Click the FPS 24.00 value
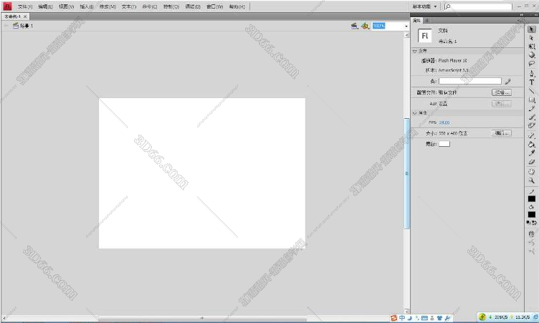This screenshot has width=539, height=323. (x=444, y=122)
